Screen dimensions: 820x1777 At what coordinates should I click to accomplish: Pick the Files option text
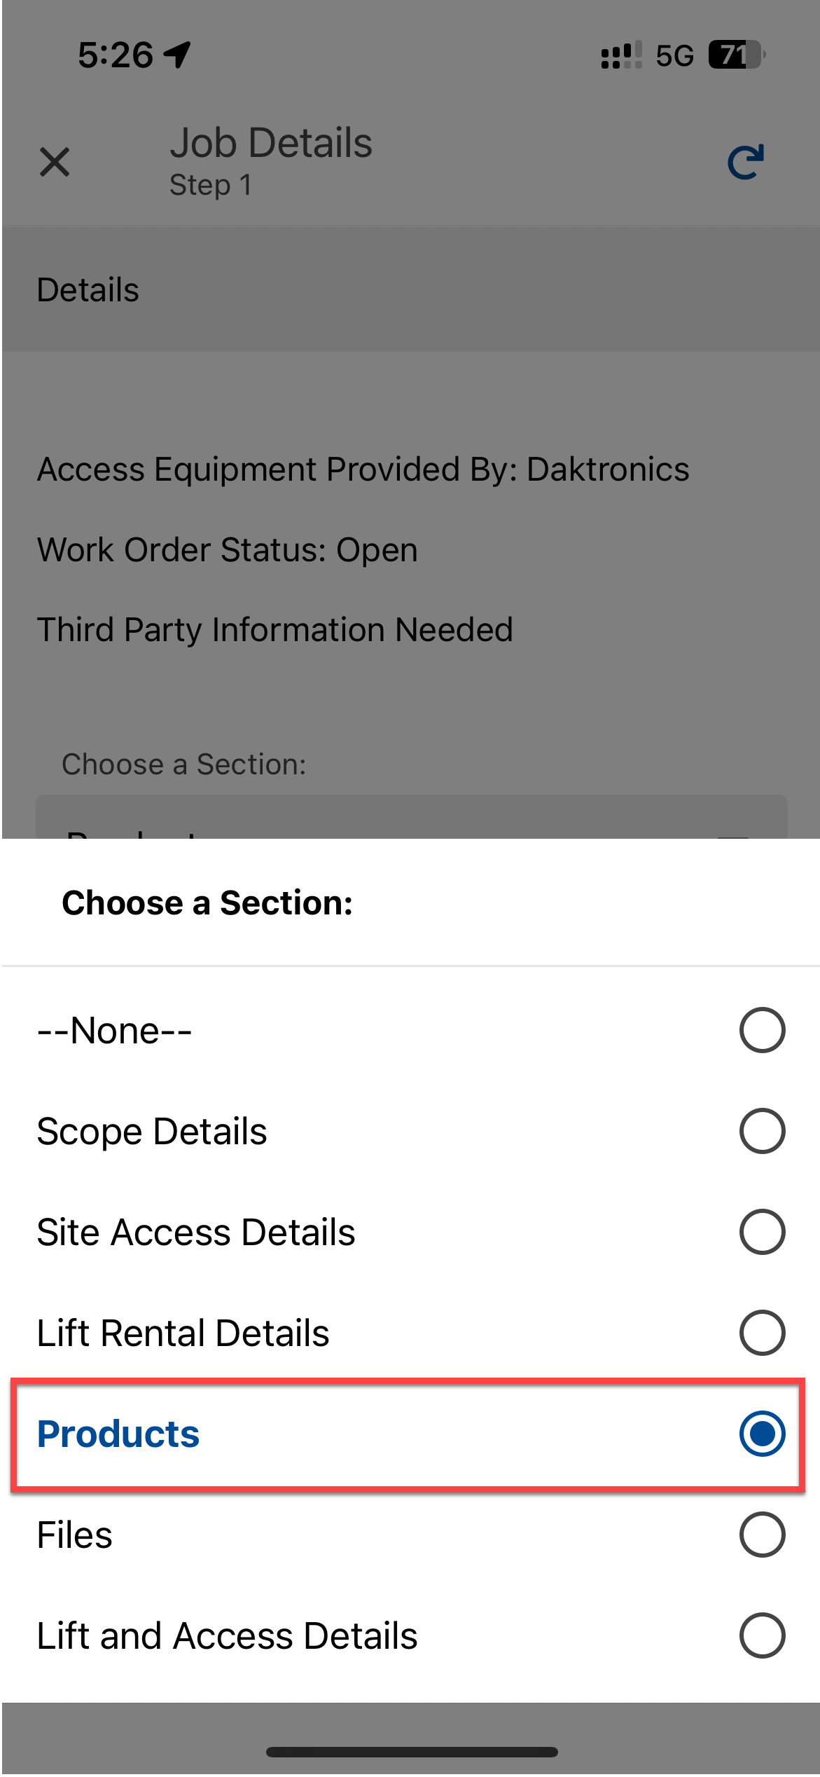[x=75, y=1535]
